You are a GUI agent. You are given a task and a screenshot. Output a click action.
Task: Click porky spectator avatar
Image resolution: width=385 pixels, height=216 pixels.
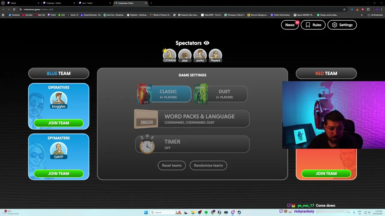pos(200,55)
